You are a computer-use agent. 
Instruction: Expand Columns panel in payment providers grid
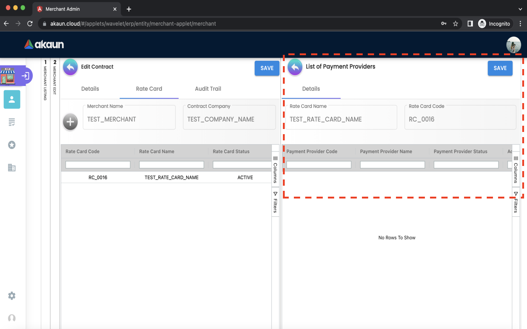tap(516, 170)
